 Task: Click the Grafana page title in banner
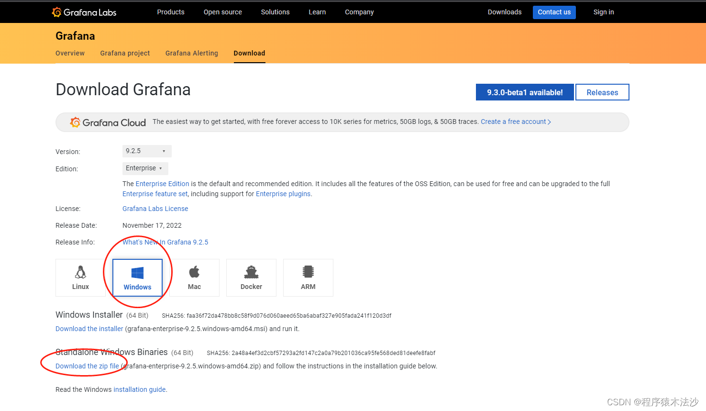[75, 36]
